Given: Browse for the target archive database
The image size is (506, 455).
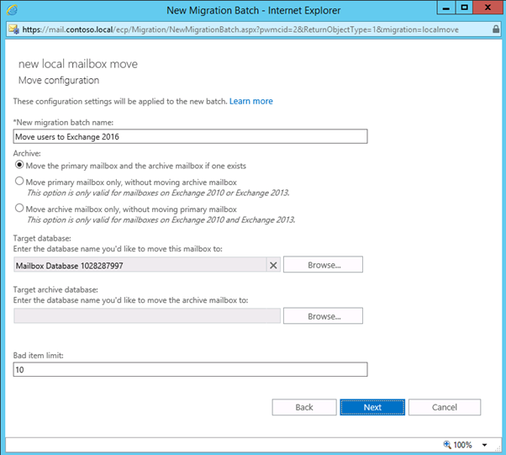Looking at the screenshot, I should click(x=323, y=316).
